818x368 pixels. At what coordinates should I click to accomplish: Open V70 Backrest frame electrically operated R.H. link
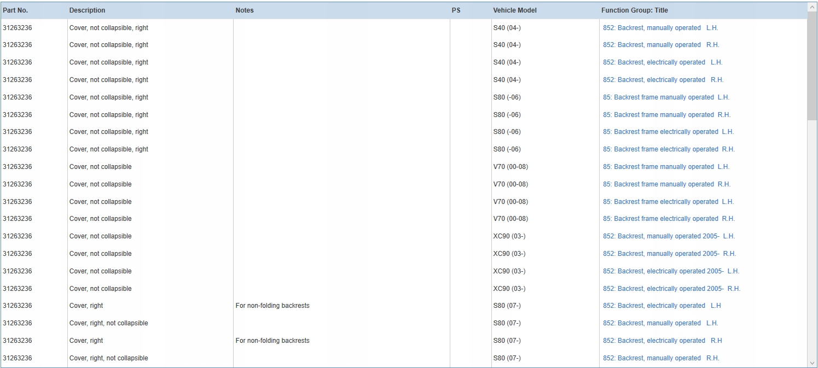[669, 219]
